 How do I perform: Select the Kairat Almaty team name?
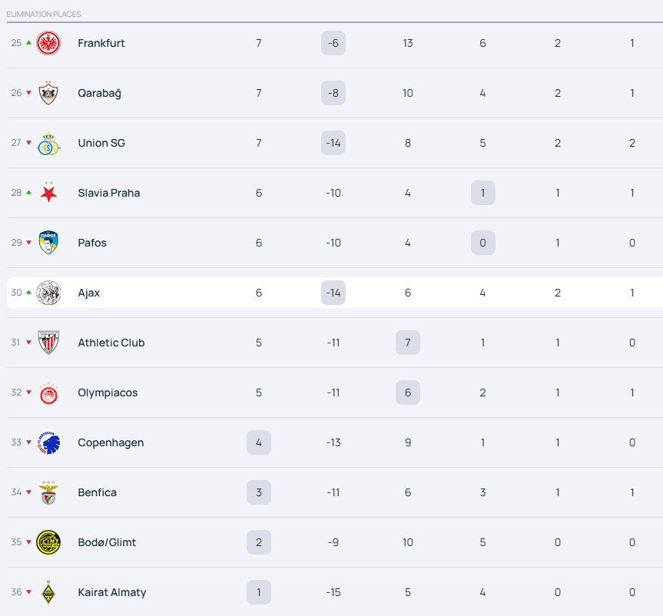pyautogui.click(x=111, y=592)
